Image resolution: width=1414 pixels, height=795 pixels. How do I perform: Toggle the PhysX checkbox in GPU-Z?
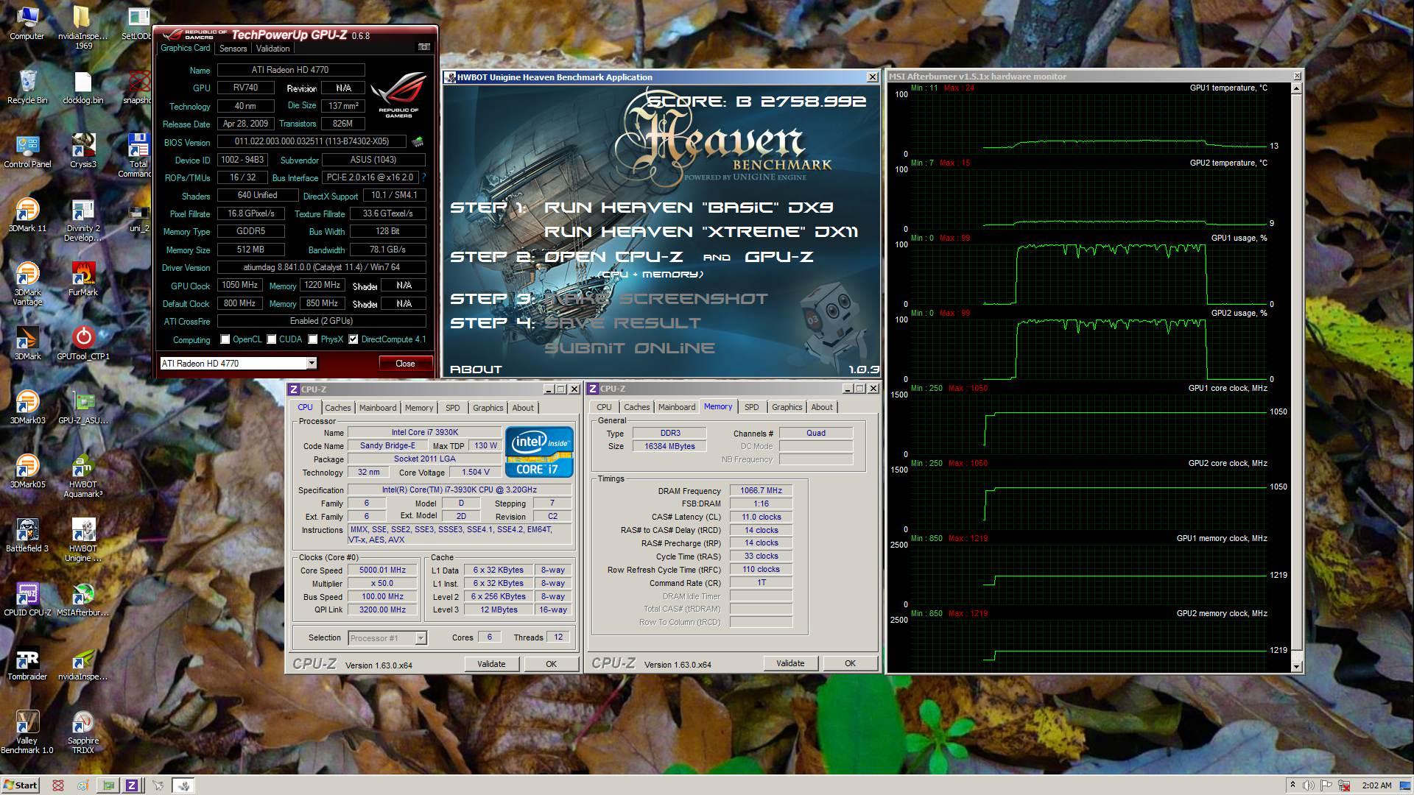tap(313, 339)
